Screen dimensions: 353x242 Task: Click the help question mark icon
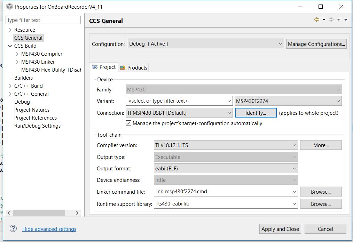coord(13,228)
